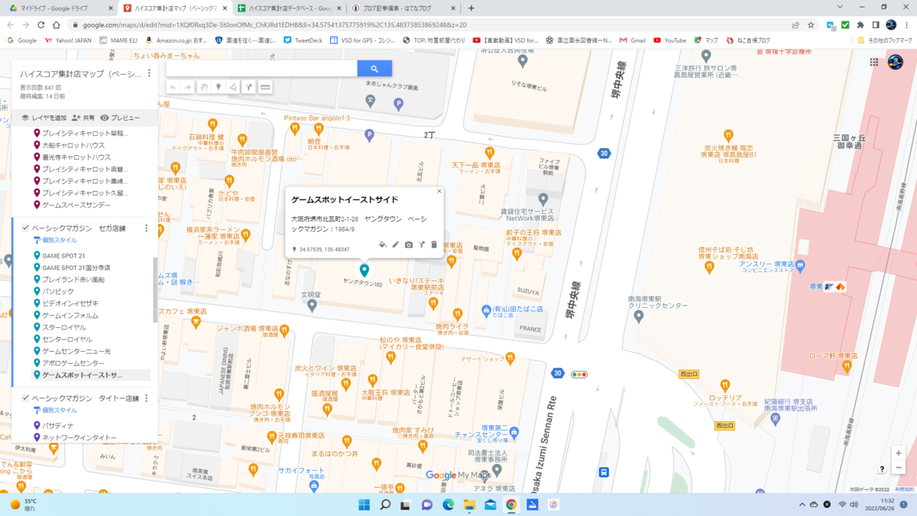Select the measure distances ruler tool
The width and height of the screenshot is (917, 516).
tap(265, 87)
